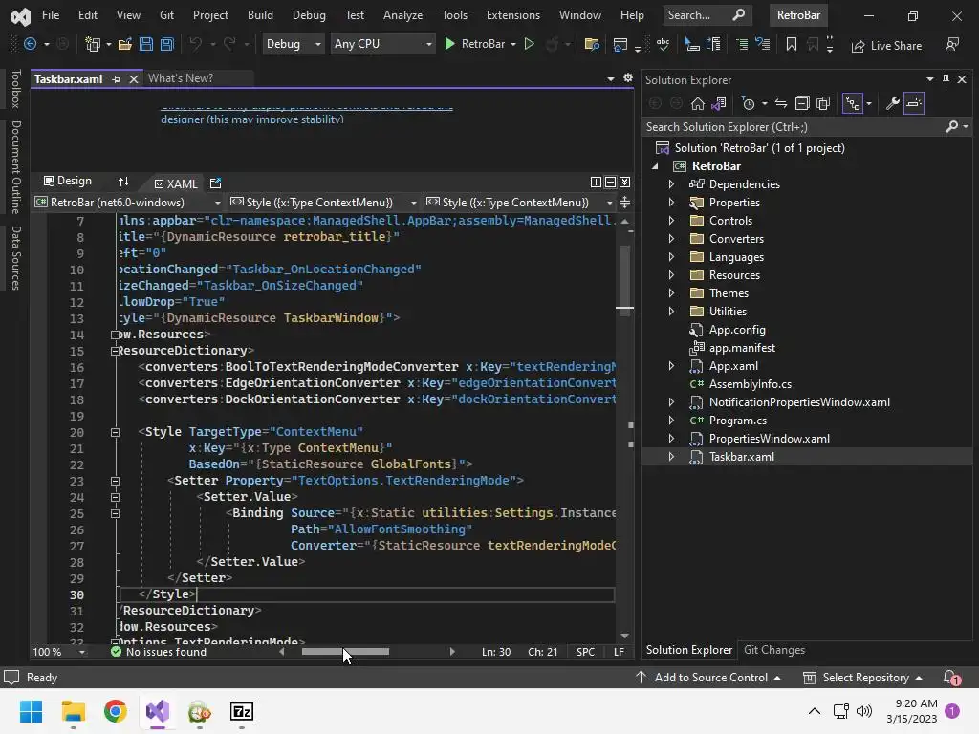The width and height of the screenshot is (979, 734).
Task: Open RetroBar startup target dropdown arrow
Action: [x=513, y=44]
